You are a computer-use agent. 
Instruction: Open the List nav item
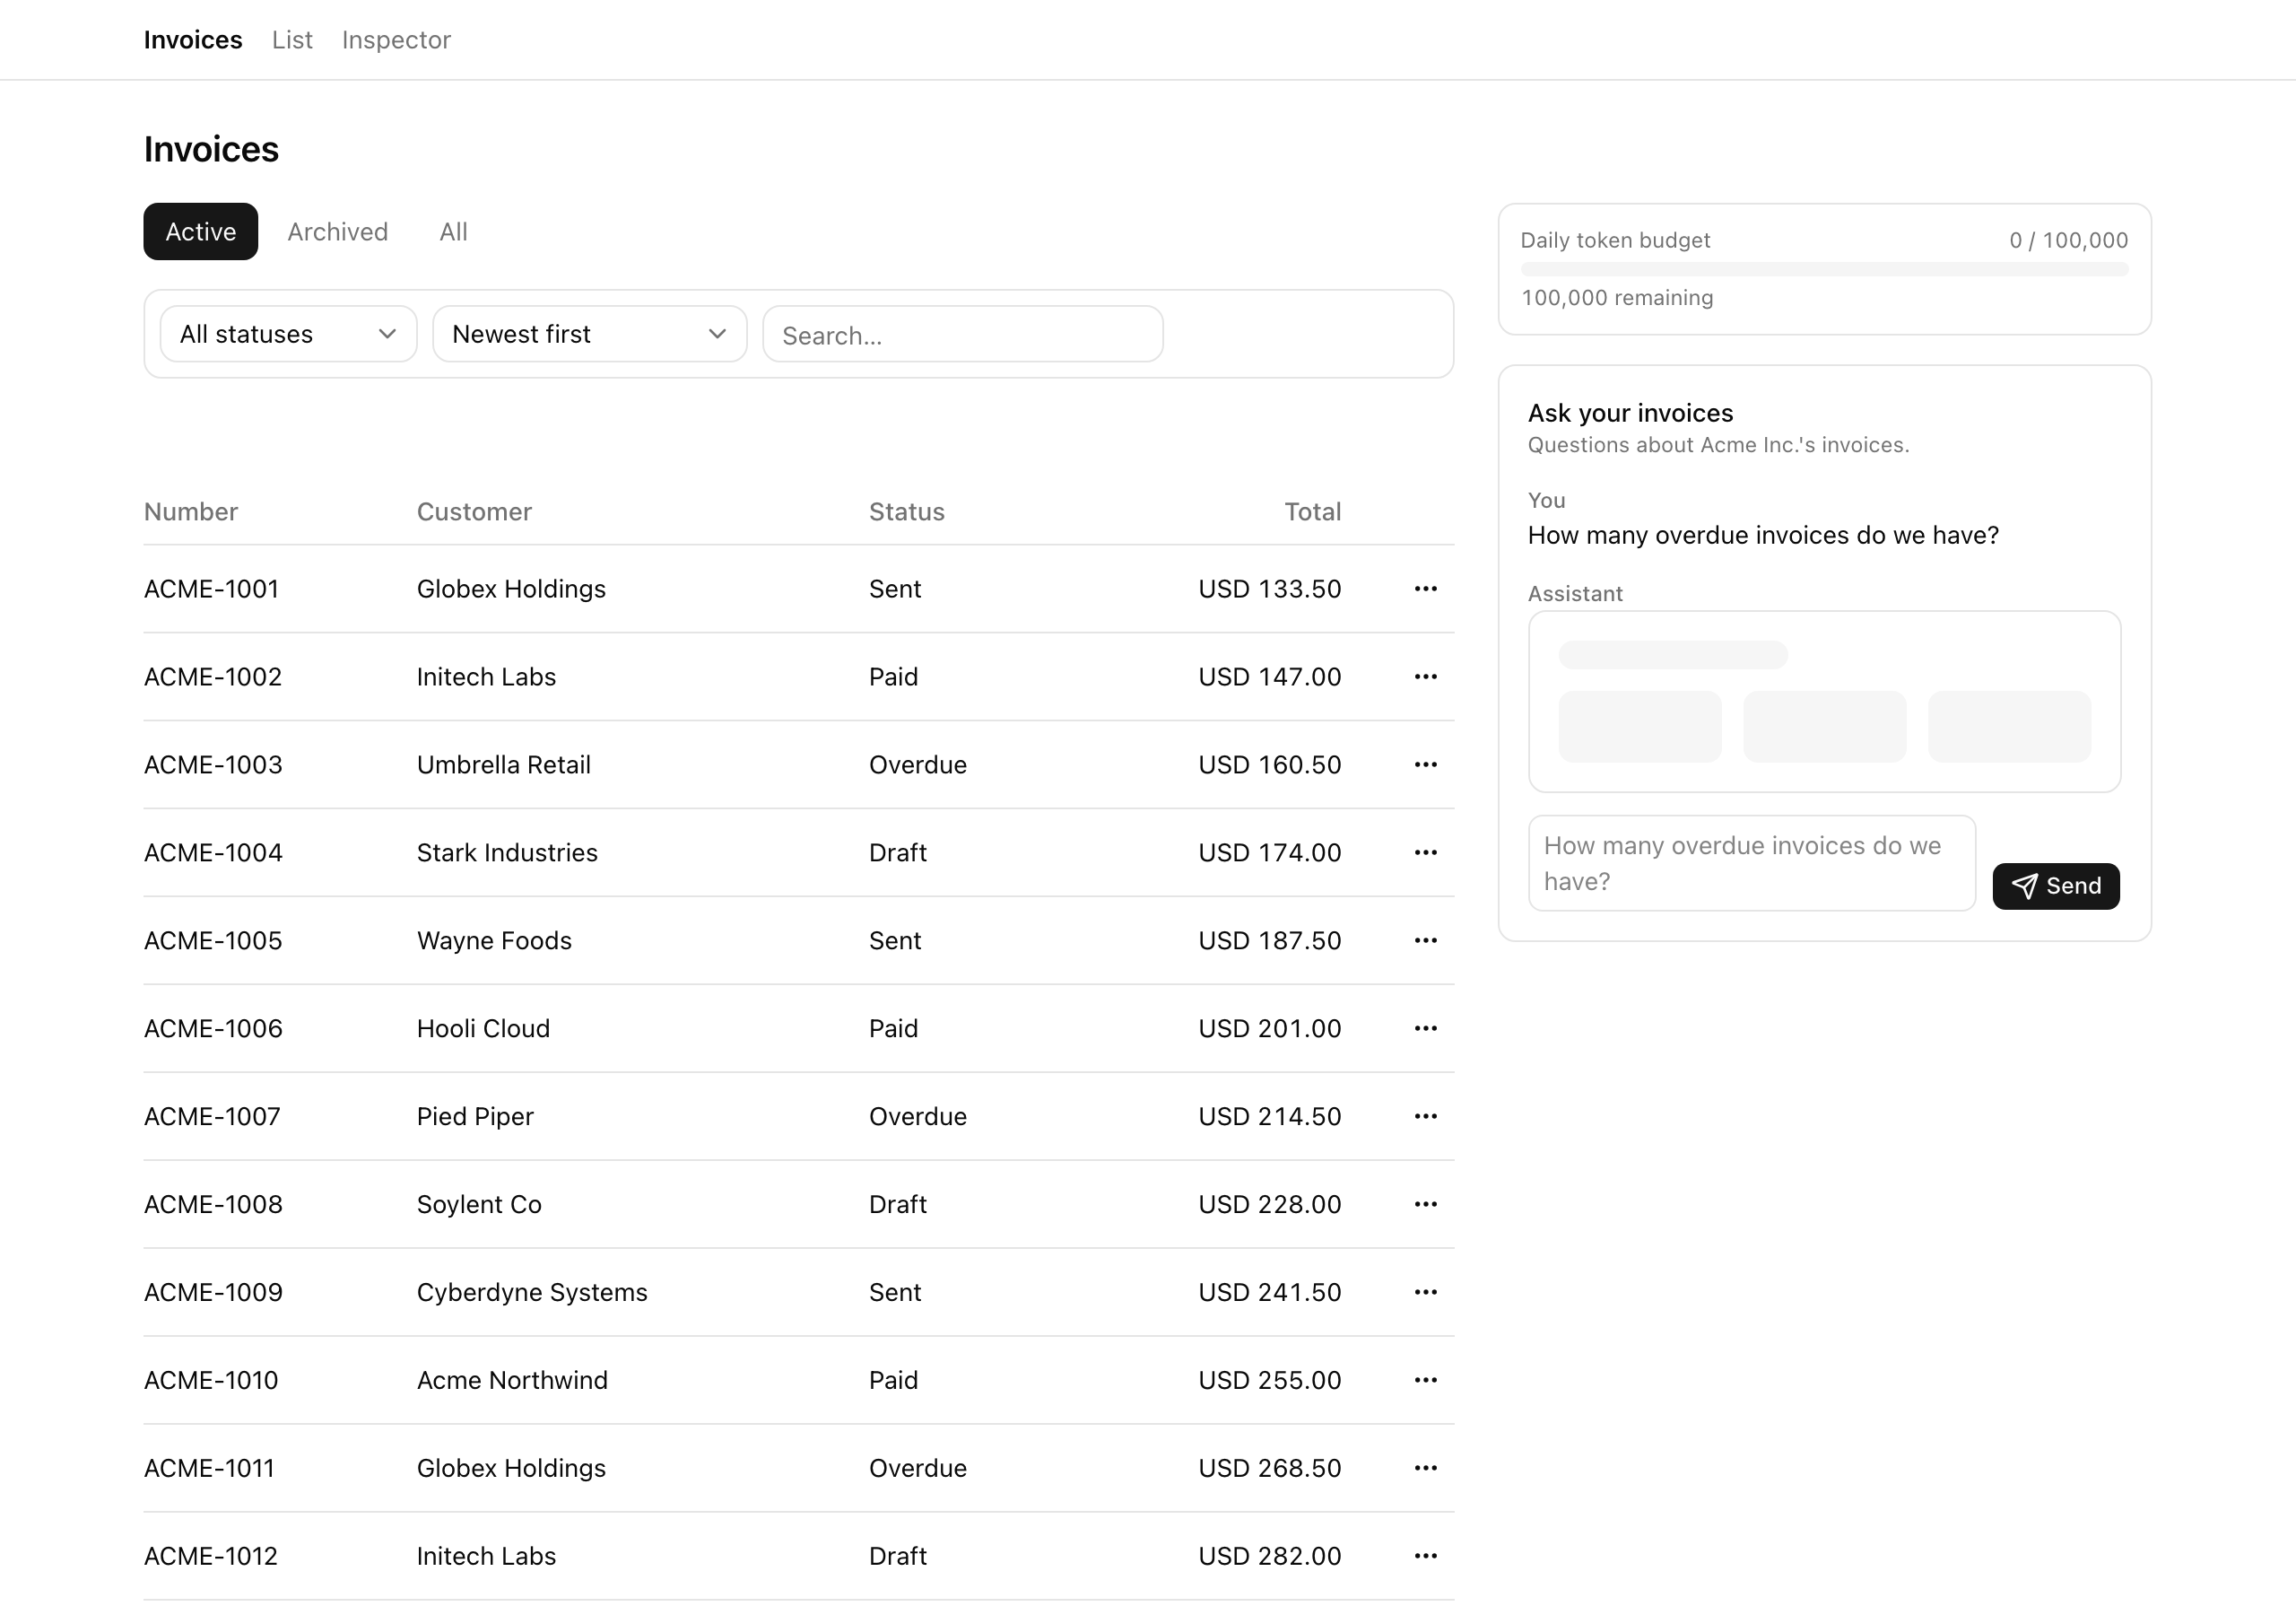(292, 40)
